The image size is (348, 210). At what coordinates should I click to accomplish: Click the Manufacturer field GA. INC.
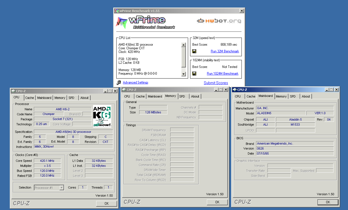click(x=295, y=108)
